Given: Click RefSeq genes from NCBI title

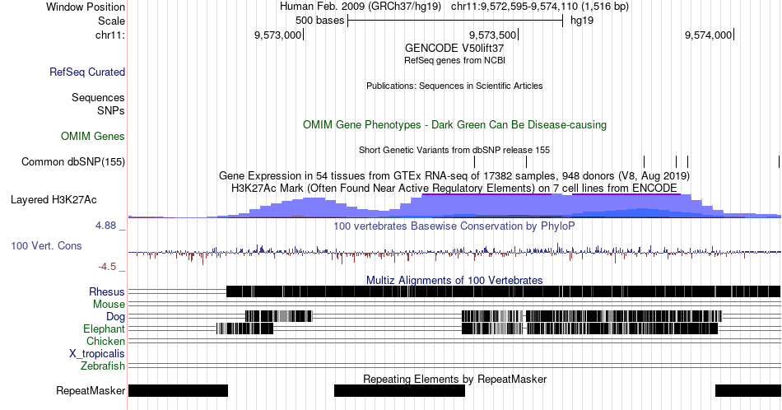Looking at the screenshot, I should click(x=454, y=60).
